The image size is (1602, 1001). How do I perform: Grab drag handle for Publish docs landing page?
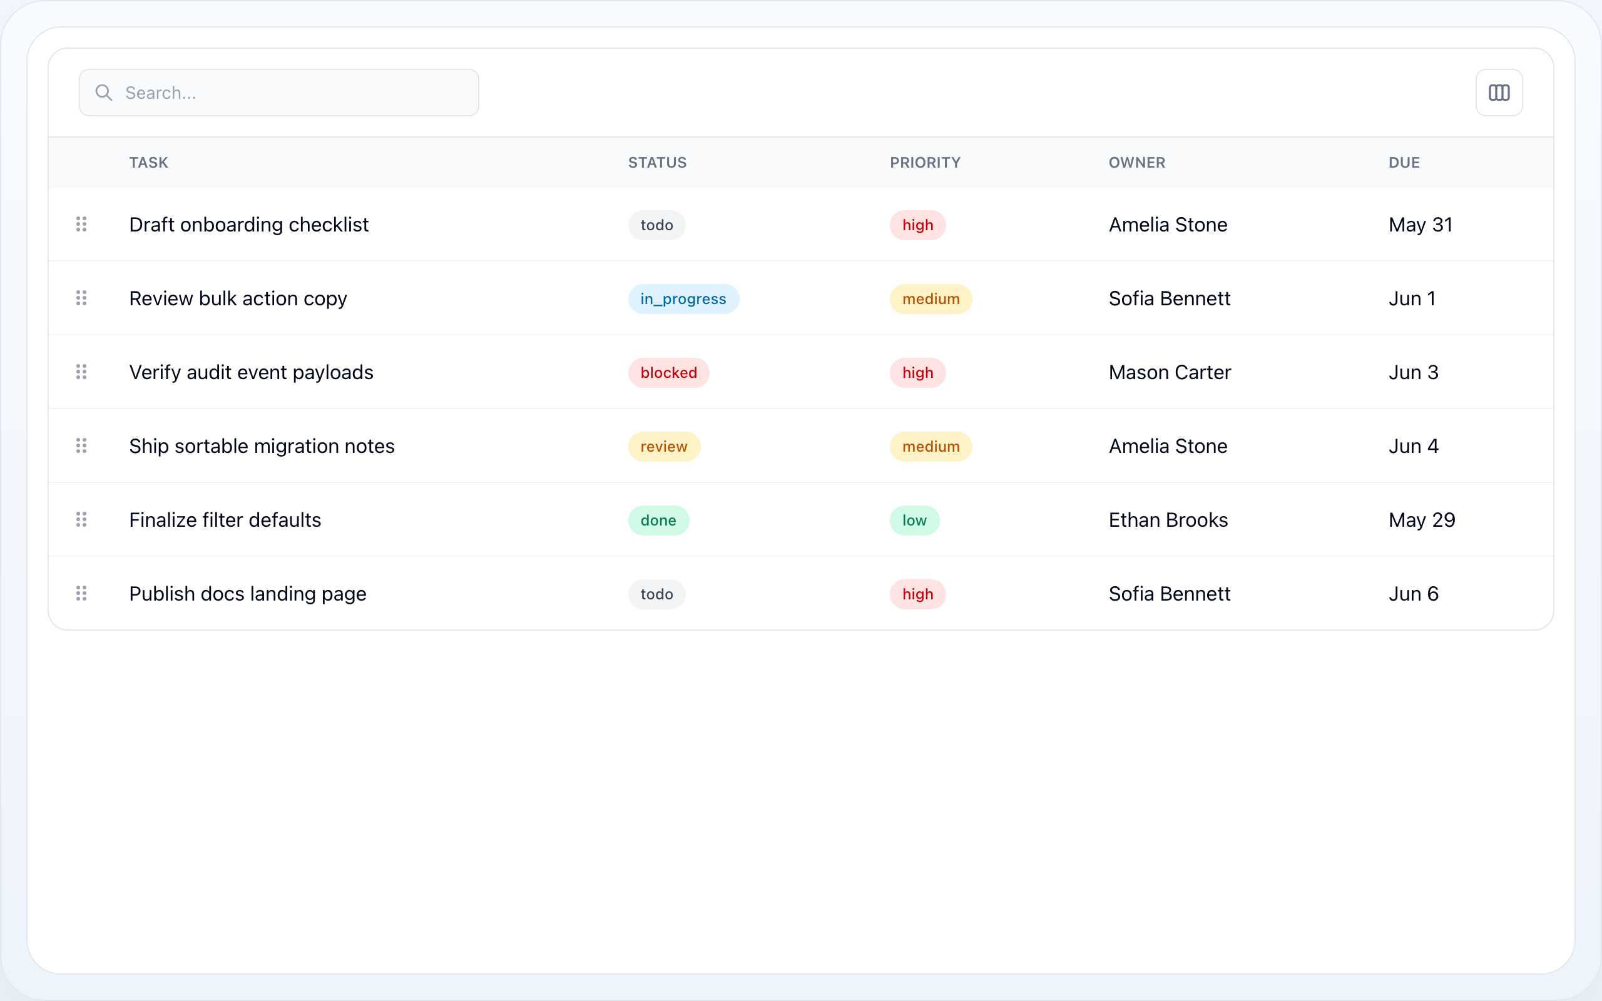(x=81, y=593)
